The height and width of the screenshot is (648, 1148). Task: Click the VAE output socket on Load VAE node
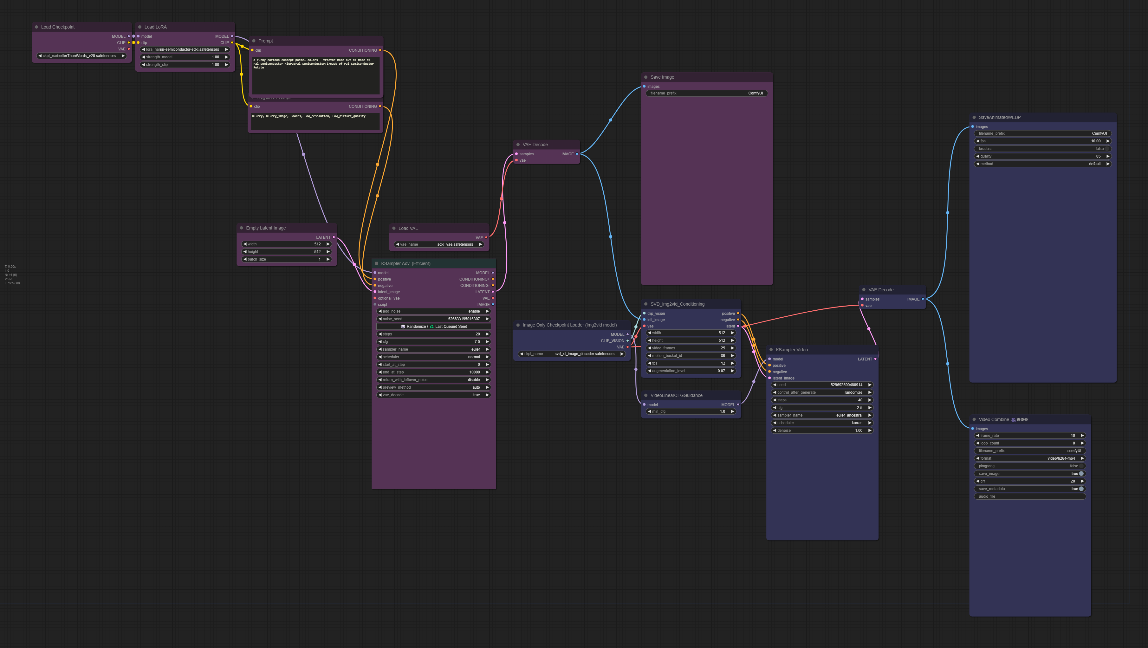click(486, 237)
